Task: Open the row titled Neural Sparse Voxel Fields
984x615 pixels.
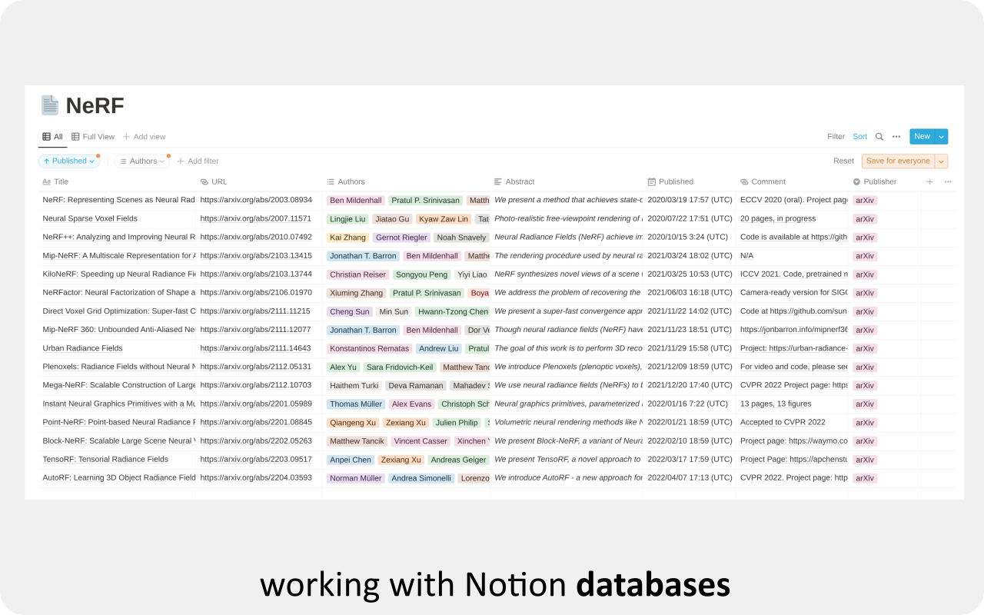Action: [90, 219]
